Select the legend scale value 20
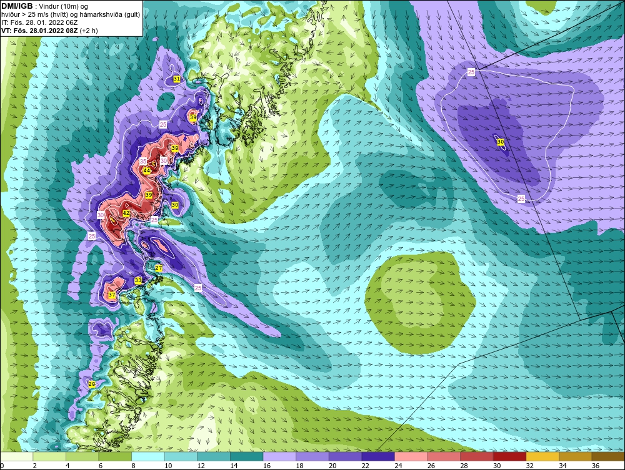The height and width of the screenshot is (470, 625). pos(332,466)
